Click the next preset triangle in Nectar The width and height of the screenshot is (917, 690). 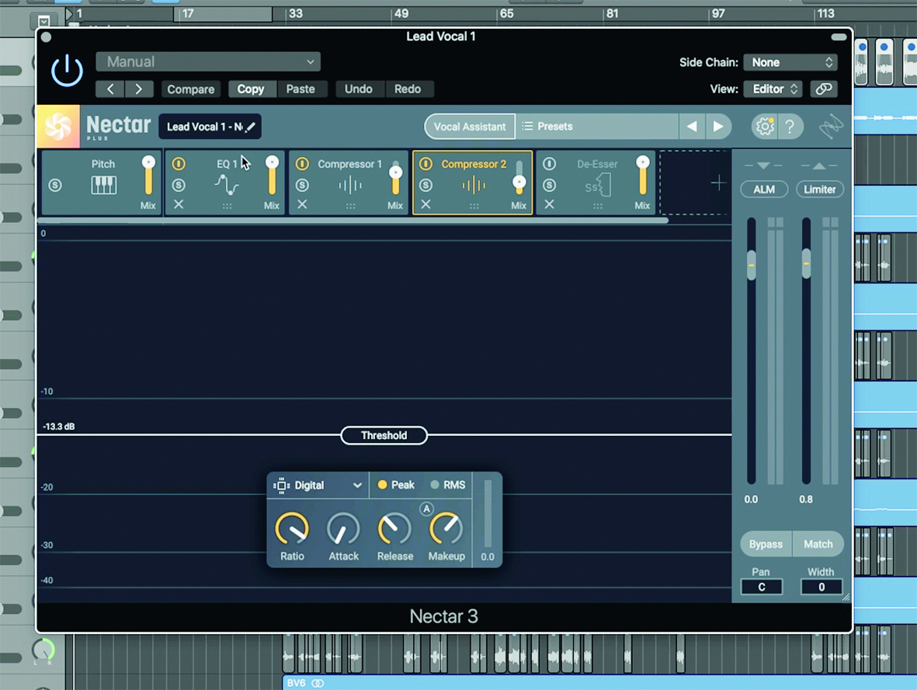(718, 127)
